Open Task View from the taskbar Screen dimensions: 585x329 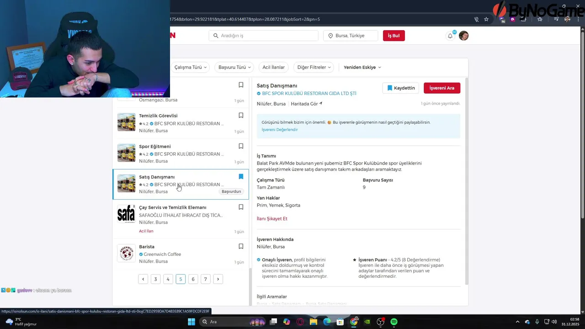click(x=273, y=322)
